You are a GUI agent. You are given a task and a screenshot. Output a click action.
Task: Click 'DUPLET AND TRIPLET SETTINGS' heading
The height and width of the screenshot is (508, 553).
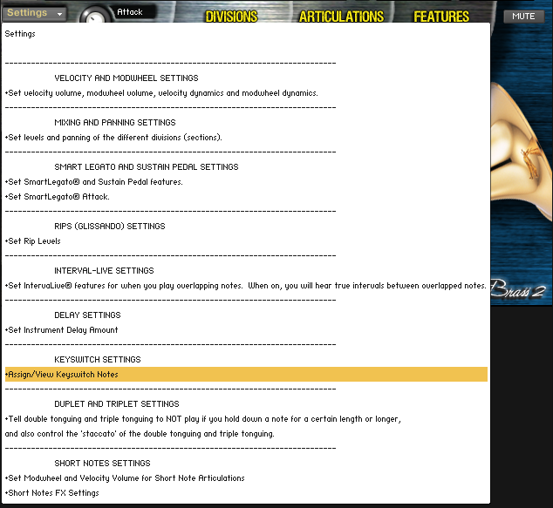[x=117, y=403]
